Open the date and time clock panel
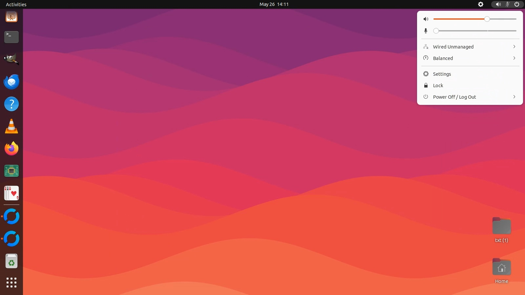 pyautogui.click(x=274, y=4)
